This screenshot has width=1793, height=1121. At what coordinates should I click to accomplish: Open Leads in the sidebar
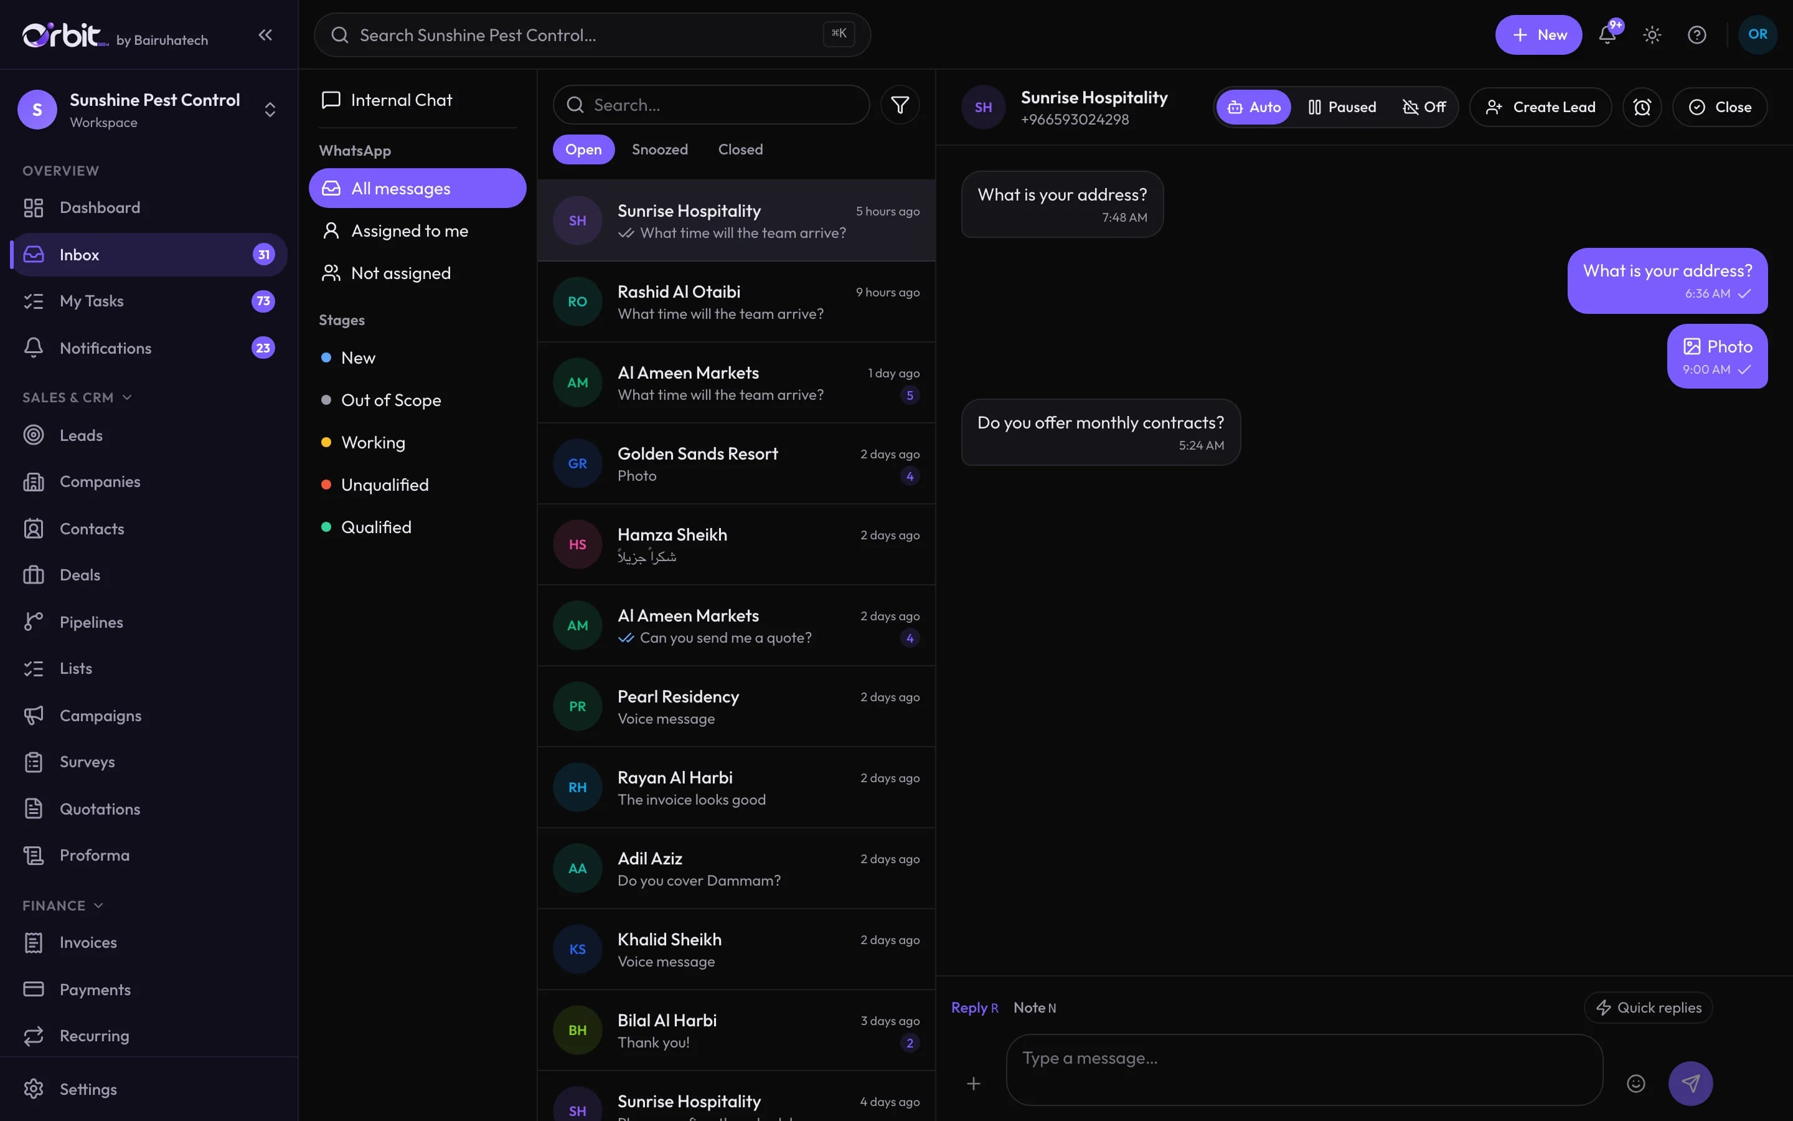pyautogui.click(x=149, y=435)
